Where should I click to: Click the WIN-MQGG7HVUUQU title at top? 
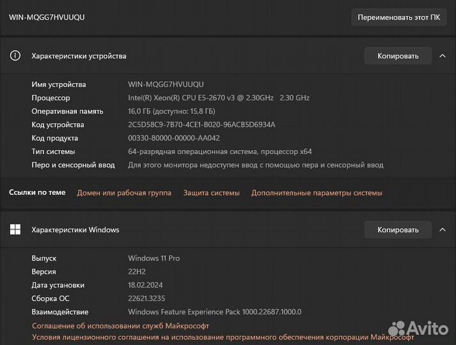click(x=47, y=17)
